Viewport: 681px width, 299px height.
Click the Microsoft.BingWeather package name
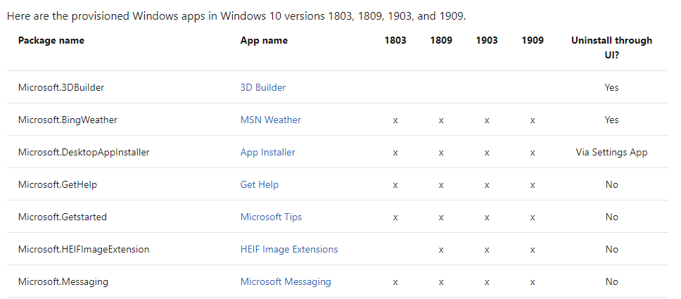pos(68,120)
